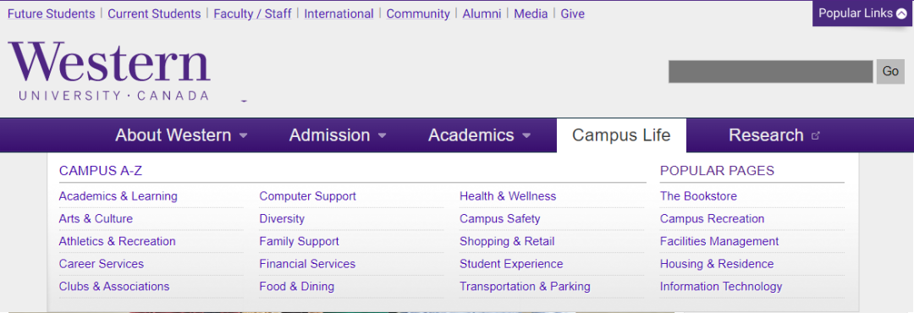
Task: Click the Western University Canada logo
Action: [109, 71]
